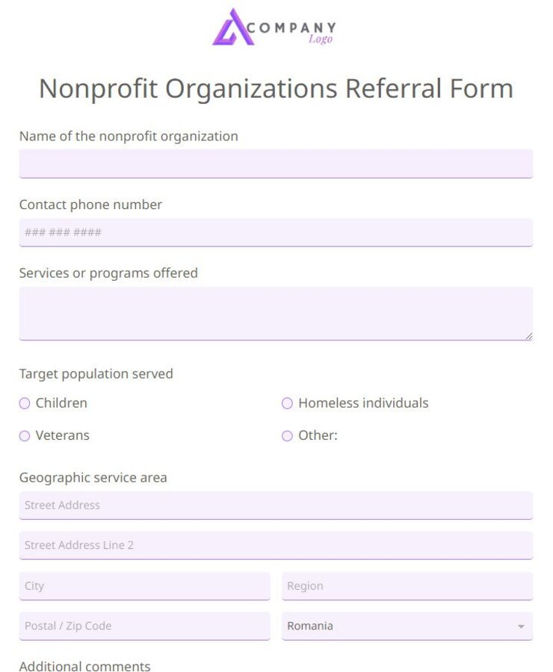553x672 pixels.
Task: Select the Children radio button
Action: (25, 403)
